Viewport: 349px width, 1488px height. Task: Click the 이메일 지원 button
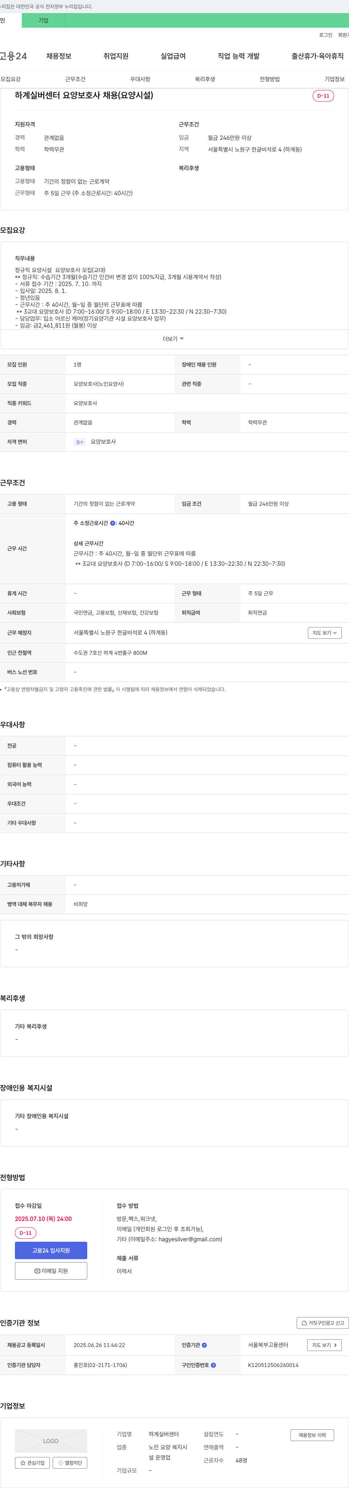tap(51, 1271)
